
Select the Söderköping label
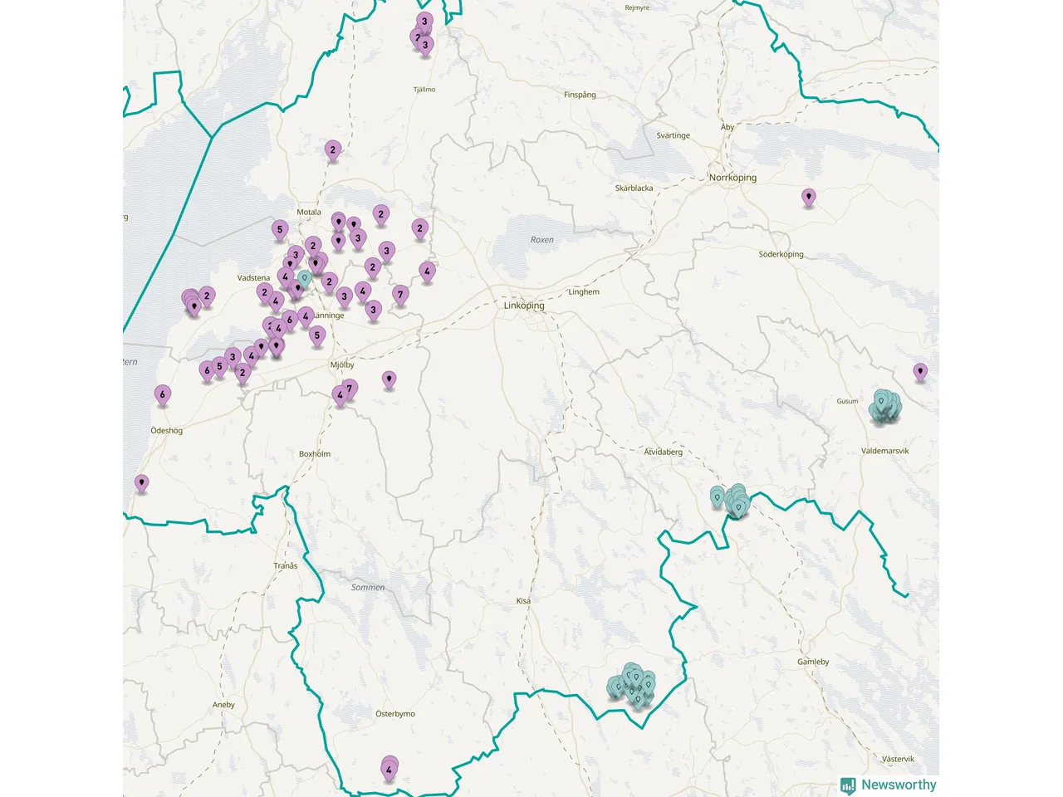[x=781, y=254]
